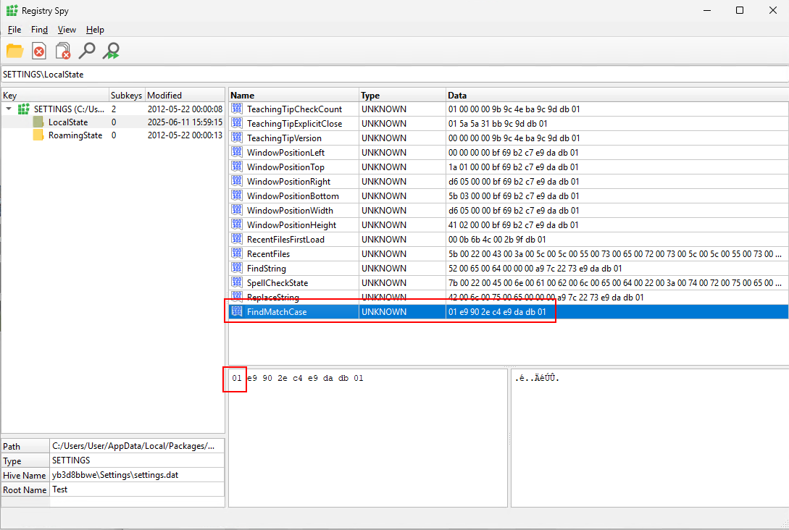Select the WindowPositionTop value
Viewport: 789px width, 530px height.
click(285, 167)
